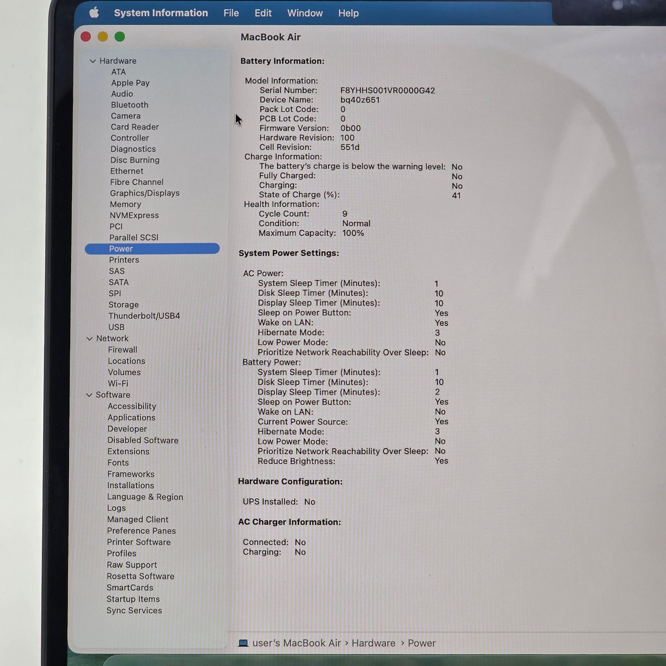The image size is (666, 666).
Task: Select Firewall under Network
Action: tap(123, 350)
